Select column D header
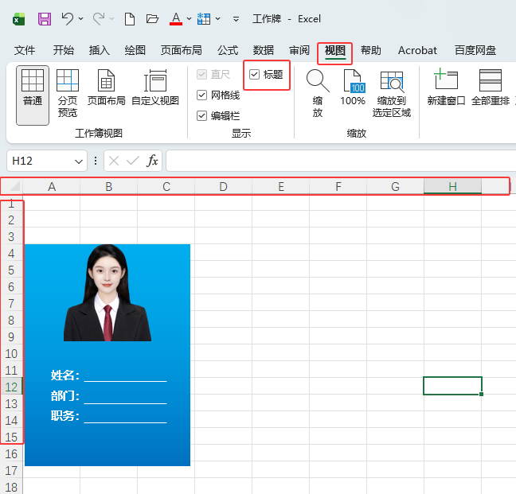Image resolution: width=516 pixels, height=494 pixels. click(224, 187)
